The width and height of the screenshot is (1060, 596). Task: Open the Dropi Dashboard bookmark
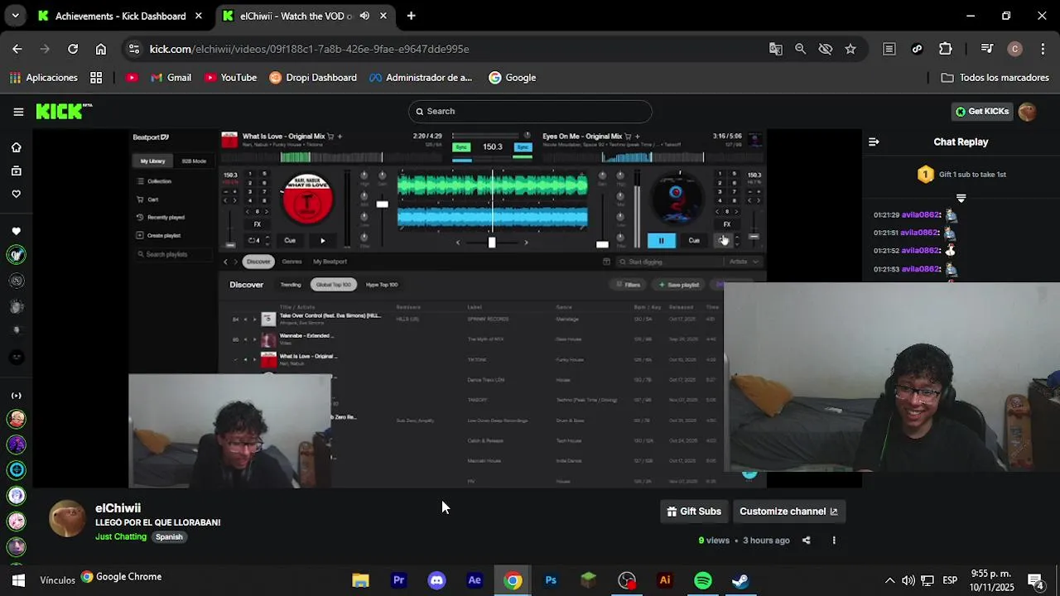pos(313,78)
